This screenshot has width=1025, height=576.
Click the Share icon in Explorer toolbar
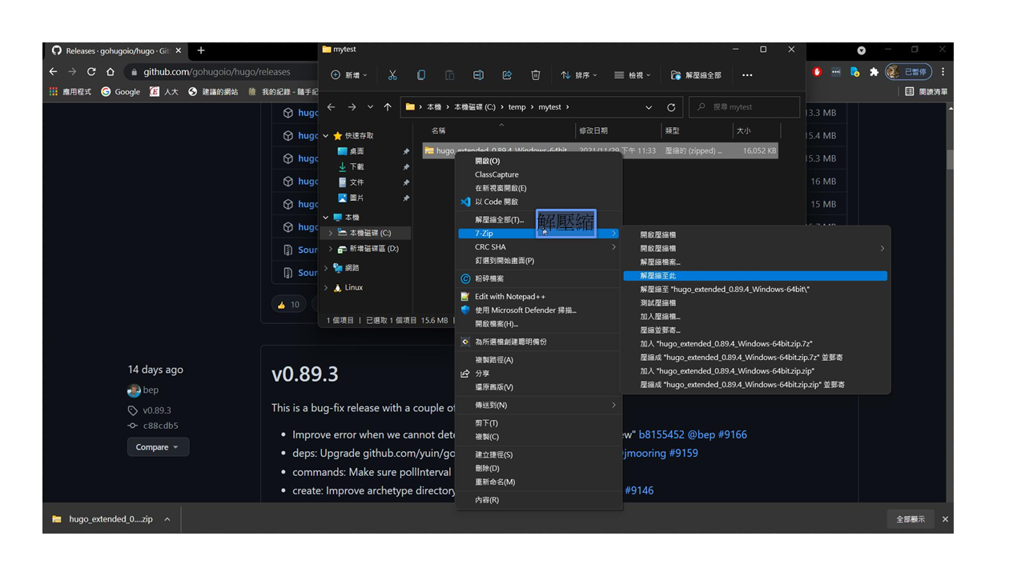tap(507, 75)
